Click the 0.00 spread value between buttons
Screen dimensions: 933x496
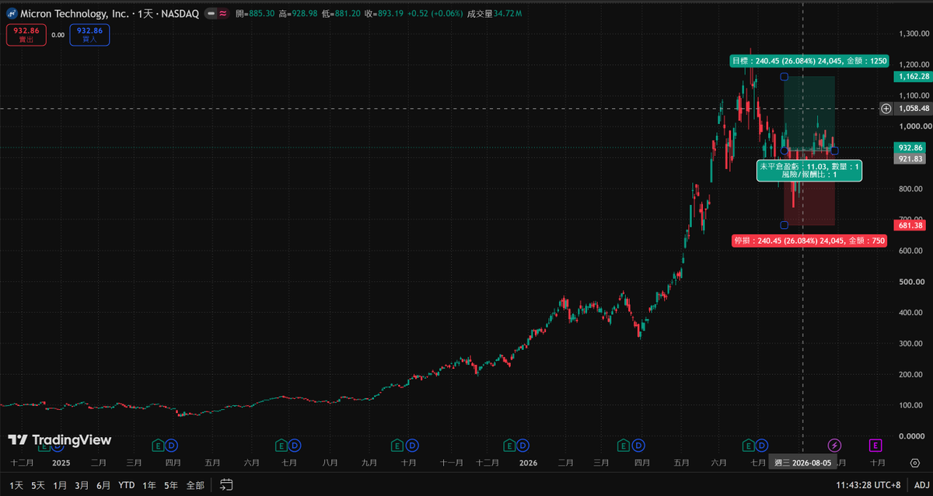click(x=58, y=35)
